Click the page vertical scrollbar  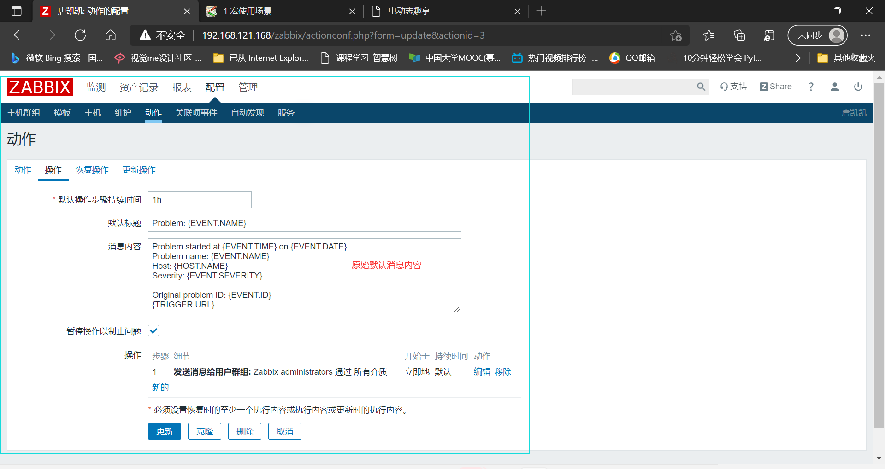click(879, 255)
